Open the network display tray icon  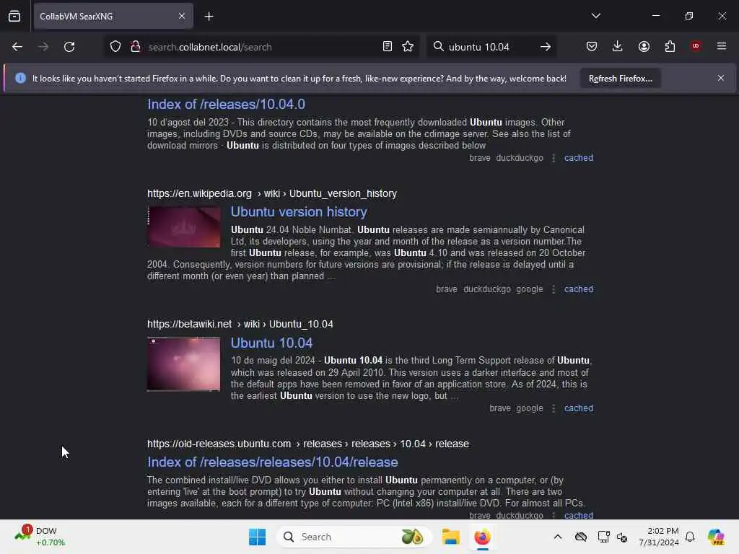point(603,537)
